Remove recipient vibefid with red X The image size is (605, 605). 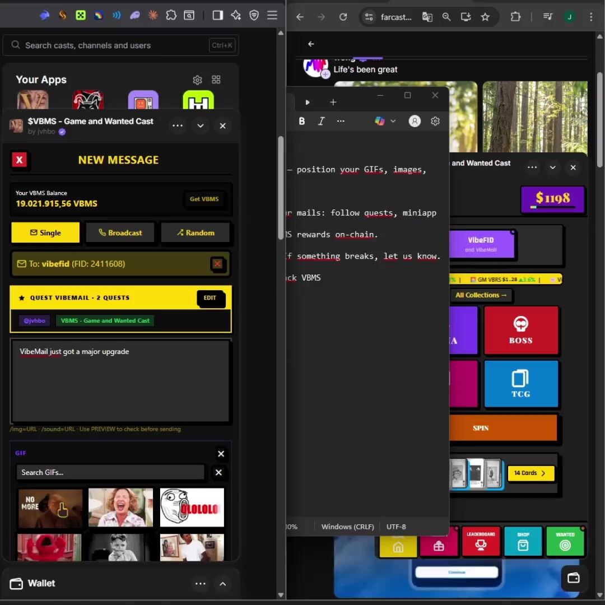[x=217, y=264]
